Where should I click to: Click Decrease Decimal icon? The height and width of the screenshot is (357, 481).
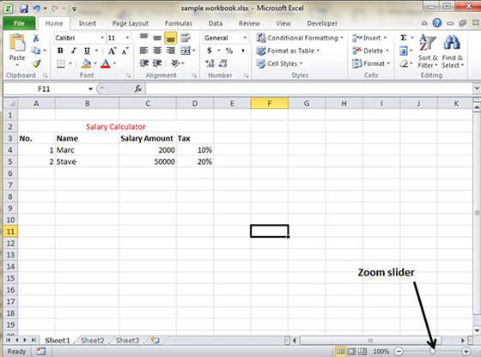click(223, 64)
